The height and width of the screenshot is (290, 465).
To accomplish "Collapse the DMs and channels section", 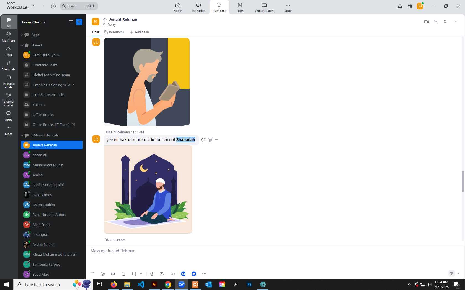I will click(22, 135).
